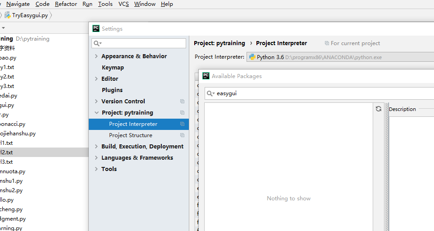Expand Appearance & Behavior section

click(96, 56)
